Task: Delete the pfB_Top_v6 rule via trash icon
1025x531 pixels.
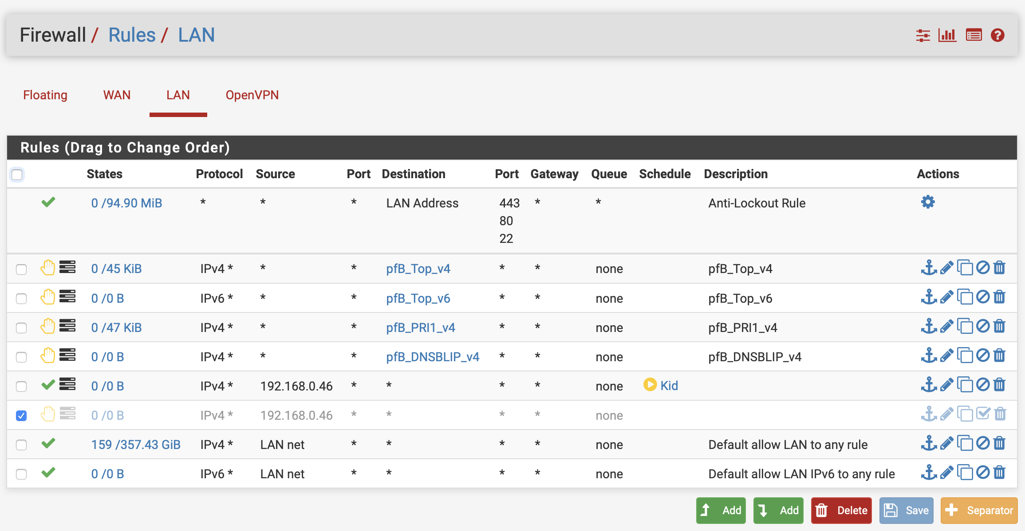Action: [999, 297]
